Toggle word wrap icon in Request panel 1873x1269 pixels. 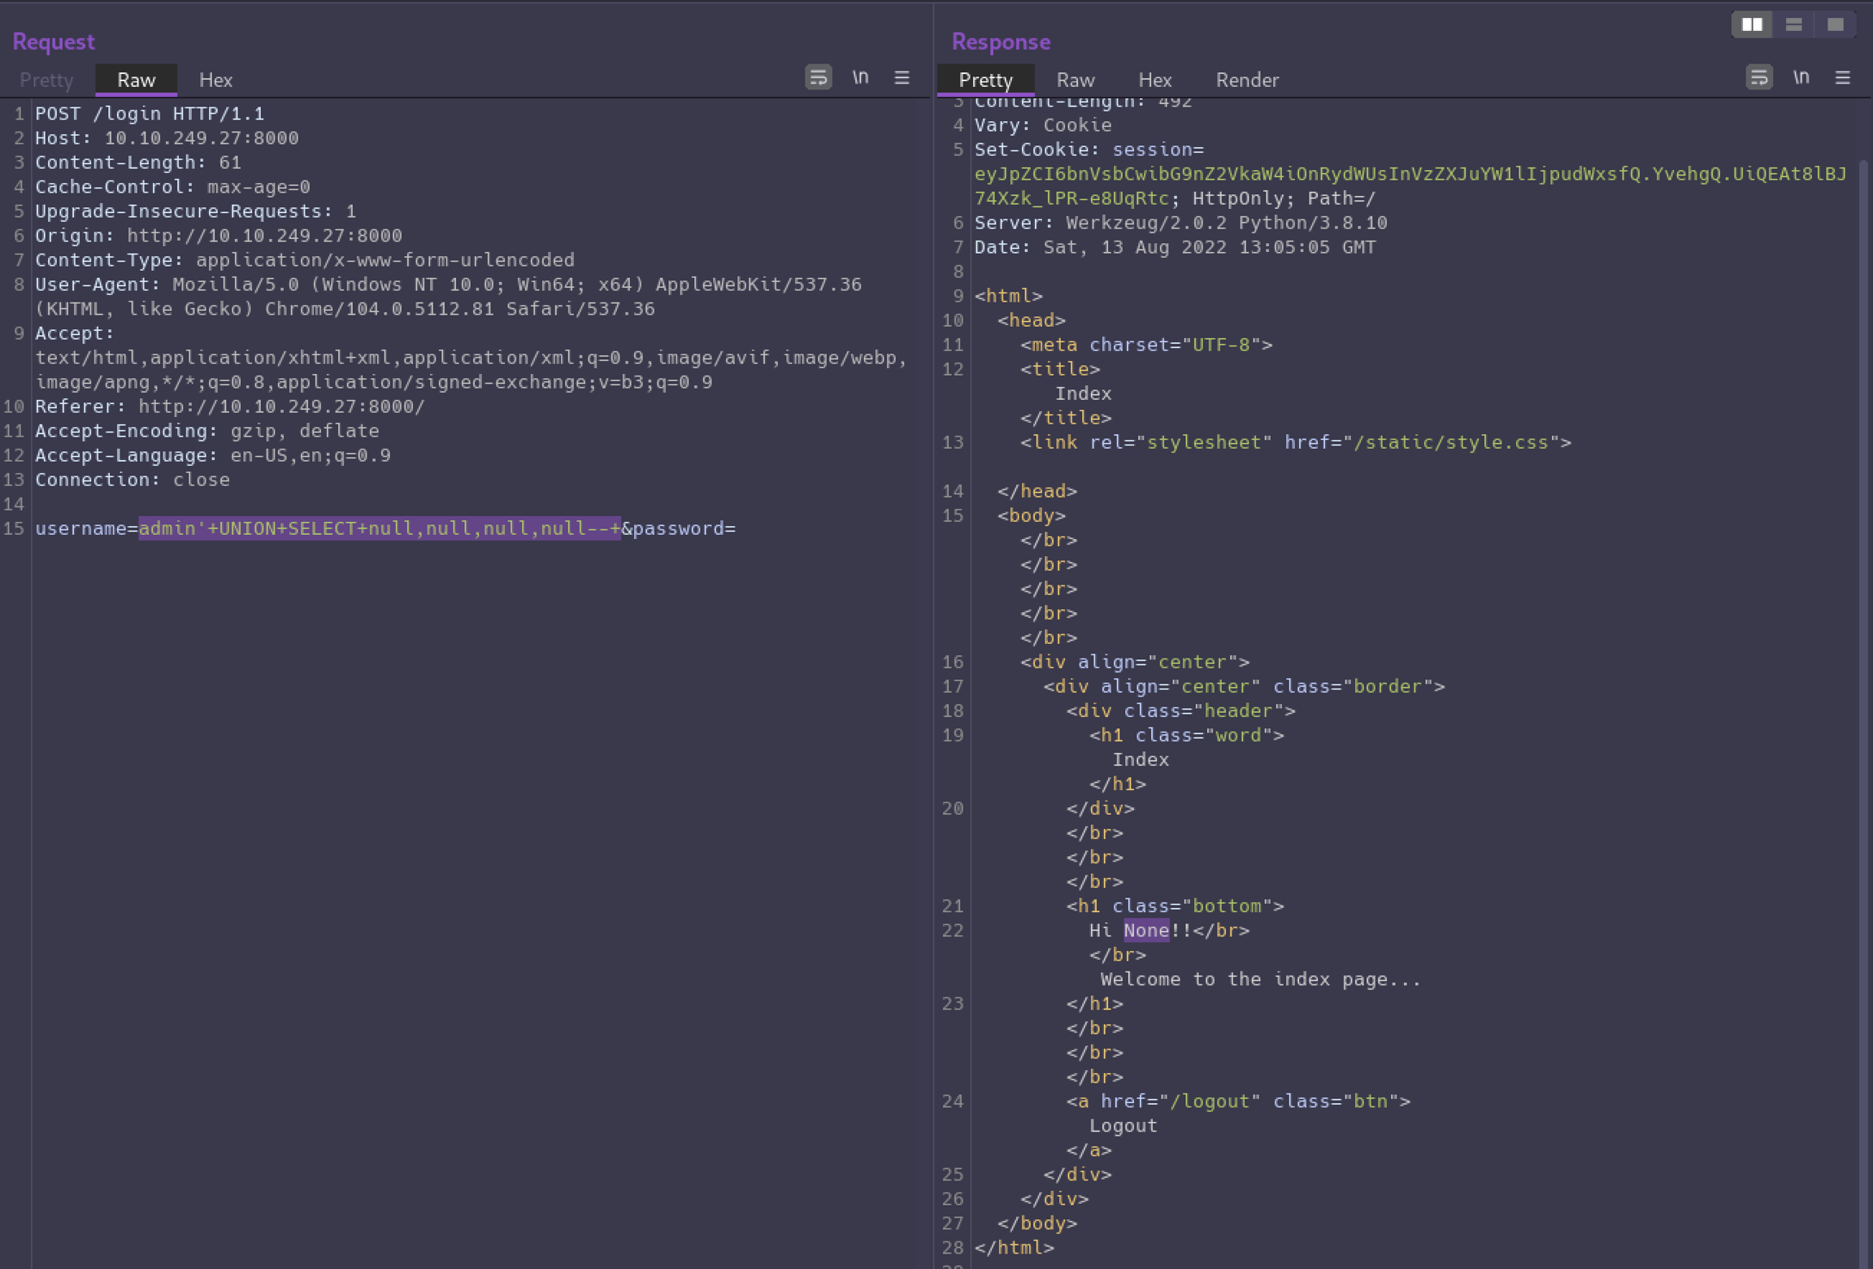(818, 77)
